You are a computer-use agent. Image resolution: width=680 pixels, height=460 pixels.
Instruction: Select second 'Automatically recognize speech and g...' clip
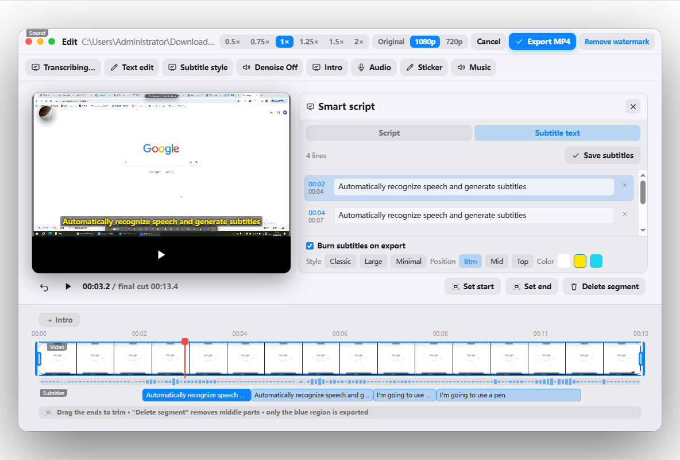(312, 395)
